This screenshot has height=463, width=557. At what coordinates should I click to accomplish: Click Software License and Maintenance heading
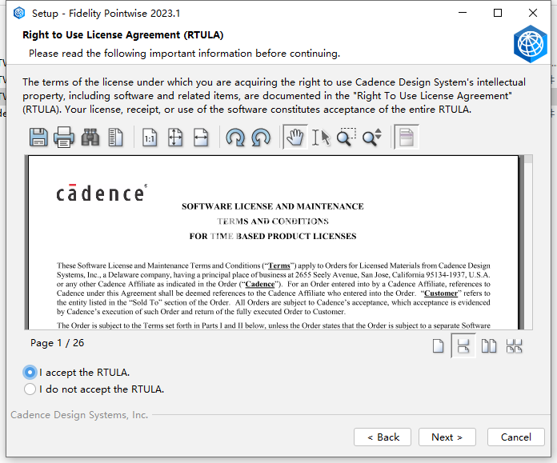(x=272, y=206)
